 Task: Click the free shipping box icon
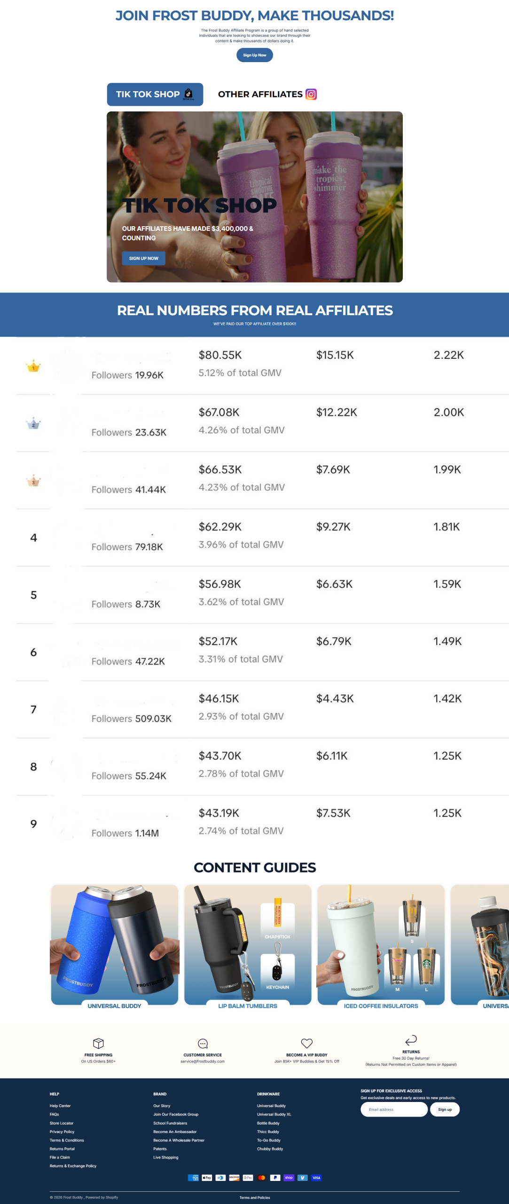coord(98,1043)
